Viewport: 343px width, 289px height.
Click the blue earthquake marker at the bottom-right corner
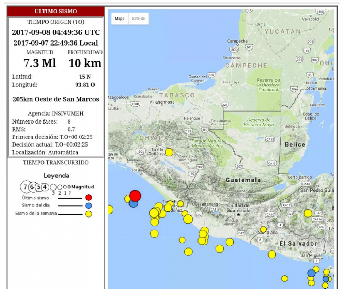pos(326,279)
